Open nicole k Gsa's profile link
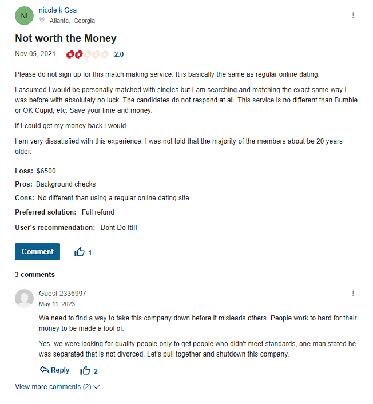The height and width of the screenshot is (404, 373). [58, 10]
